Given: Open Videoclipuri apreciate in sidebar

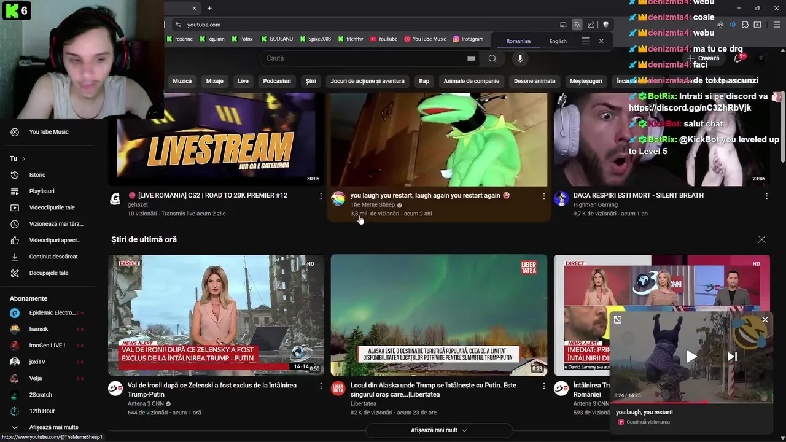Looking at the screenshot, I should (x=49, y=241).
